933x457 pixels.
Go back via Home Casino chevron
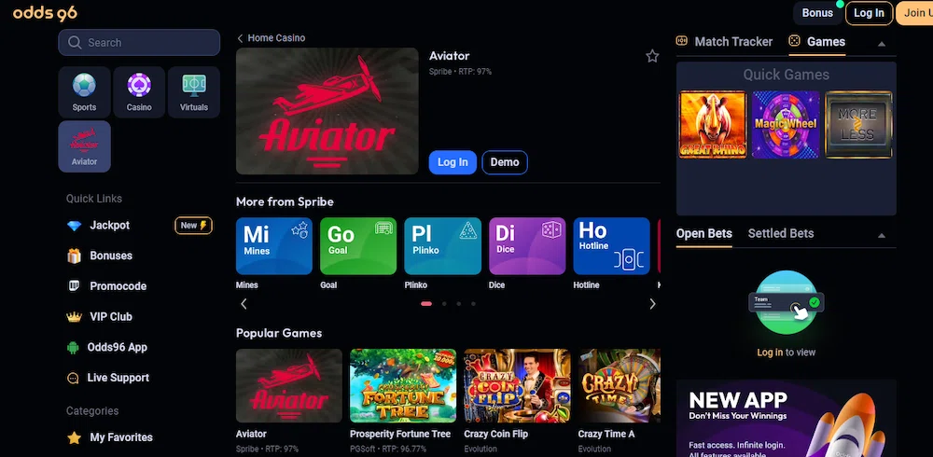(x=240, y=38)
